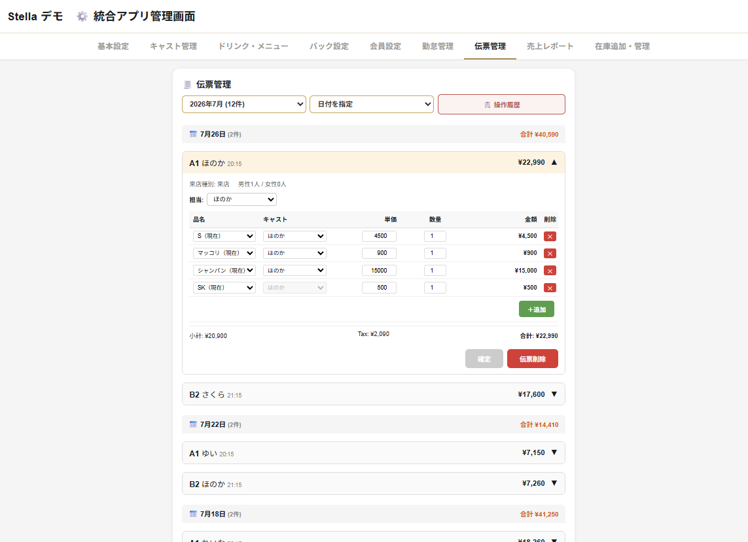Viewport: 748px width, 542px height.
Task: Switch to the 勤怠管理 tab
Action: (x=438, y=46)
